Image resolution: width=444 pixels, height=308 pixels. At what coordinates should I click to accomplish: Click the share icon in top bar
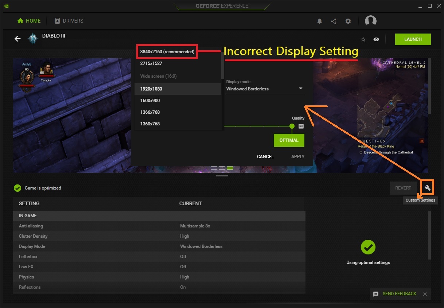334,21
